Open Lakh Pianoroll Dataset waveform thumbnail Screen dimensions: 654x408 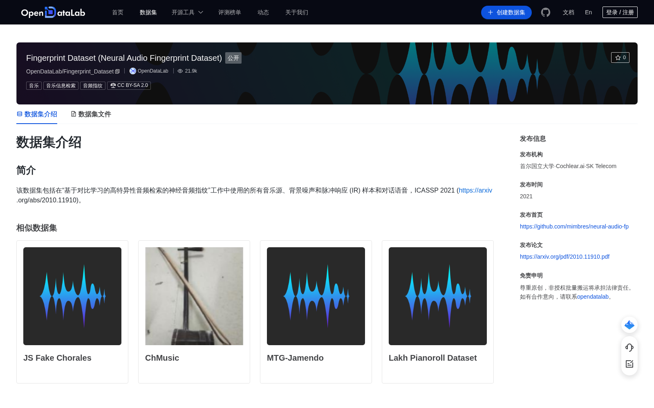(x=438, y=296)
